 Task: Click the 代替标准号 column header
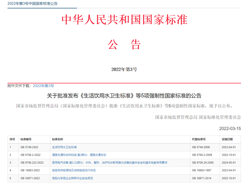point(199,139)
